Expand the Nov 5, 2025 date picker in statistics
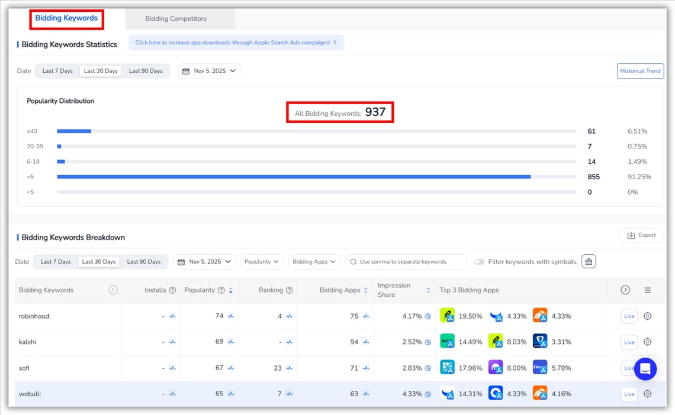 [209, 71]
